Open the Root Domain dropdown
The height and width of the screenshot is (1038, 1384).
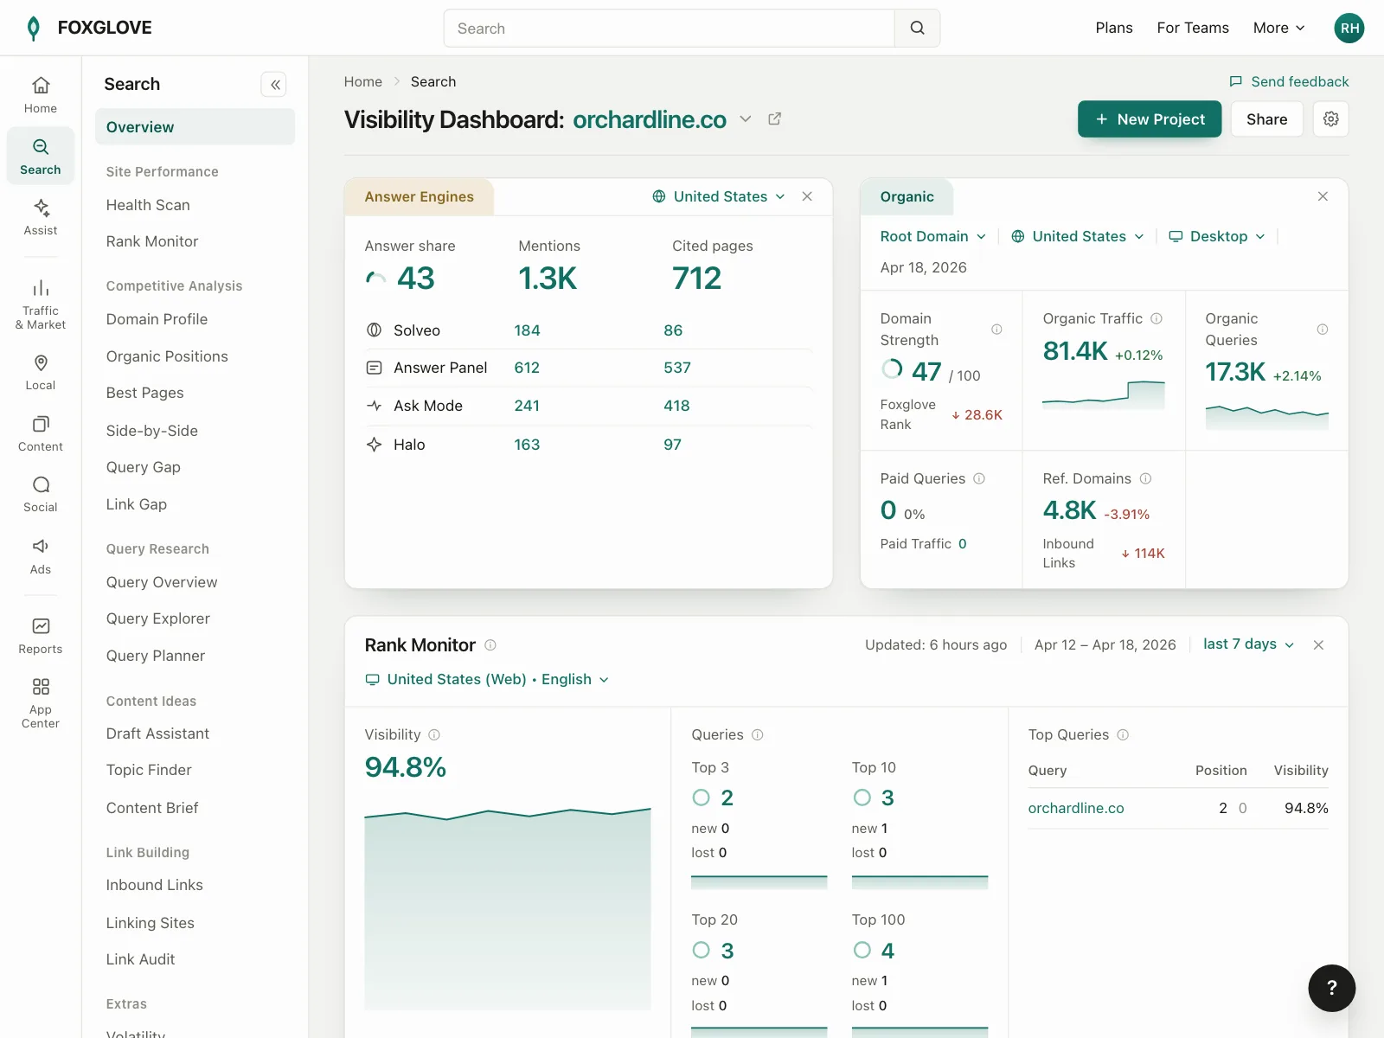[x=932, y=236]
